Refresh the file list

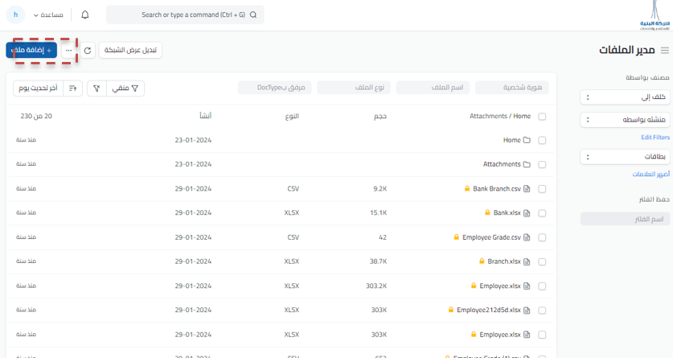[x=88, y=50]
